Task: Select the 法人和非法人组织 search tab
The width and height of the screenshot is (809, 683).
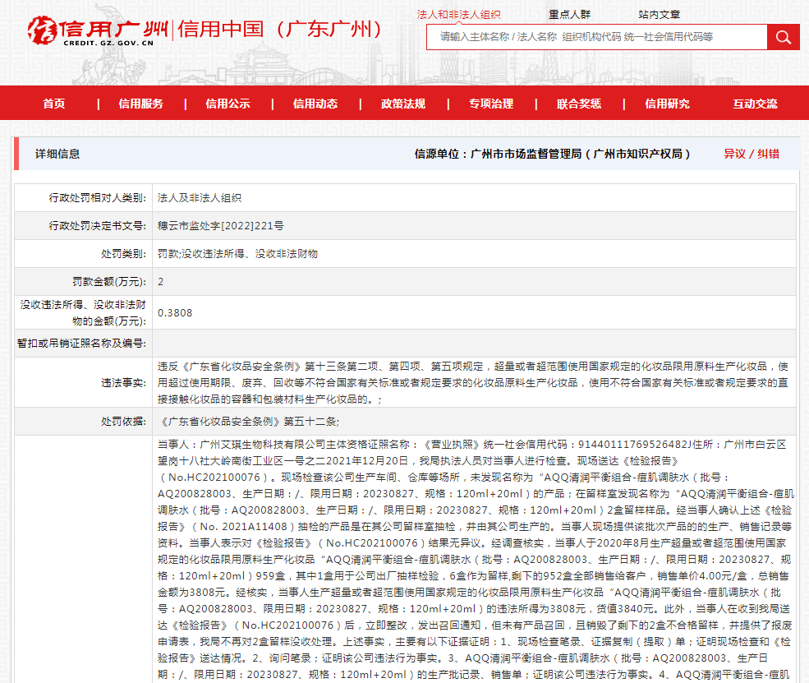Action: click(458, 14)
